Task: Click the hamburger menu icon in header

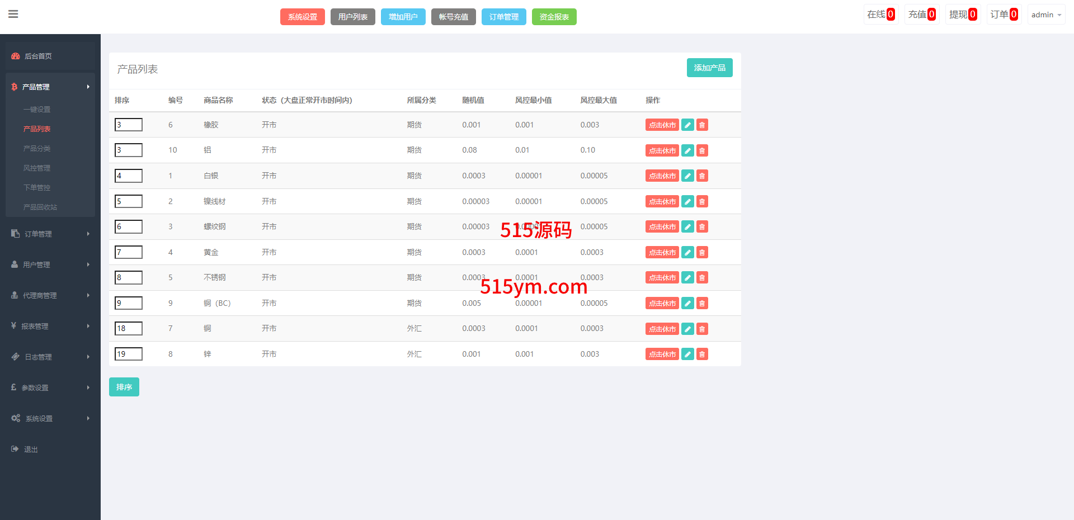Action: coord(13,14)
